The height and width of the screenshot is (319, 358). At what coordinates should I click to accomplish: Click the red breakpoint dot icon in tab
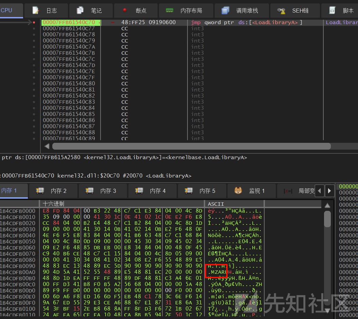[125, 10]
